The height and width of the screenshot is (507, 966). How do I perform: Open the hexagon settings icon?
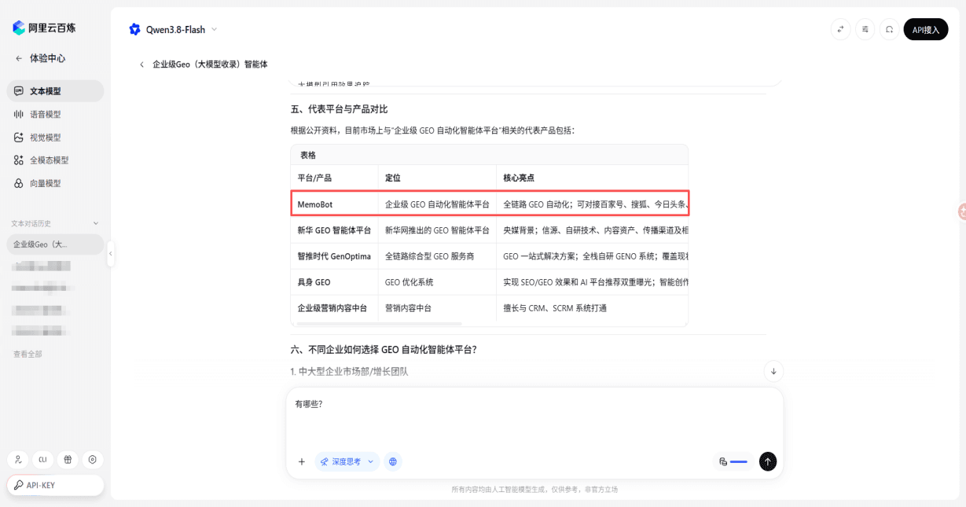pyautogui.click(x=93, y=460)
